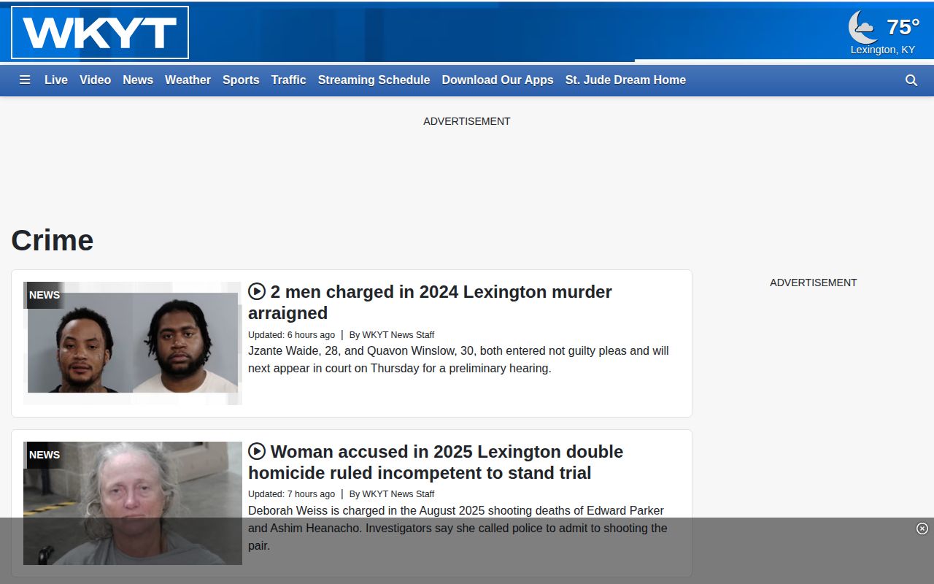
Task: Click the Crime page heading
Action: (x=53, y=240)
